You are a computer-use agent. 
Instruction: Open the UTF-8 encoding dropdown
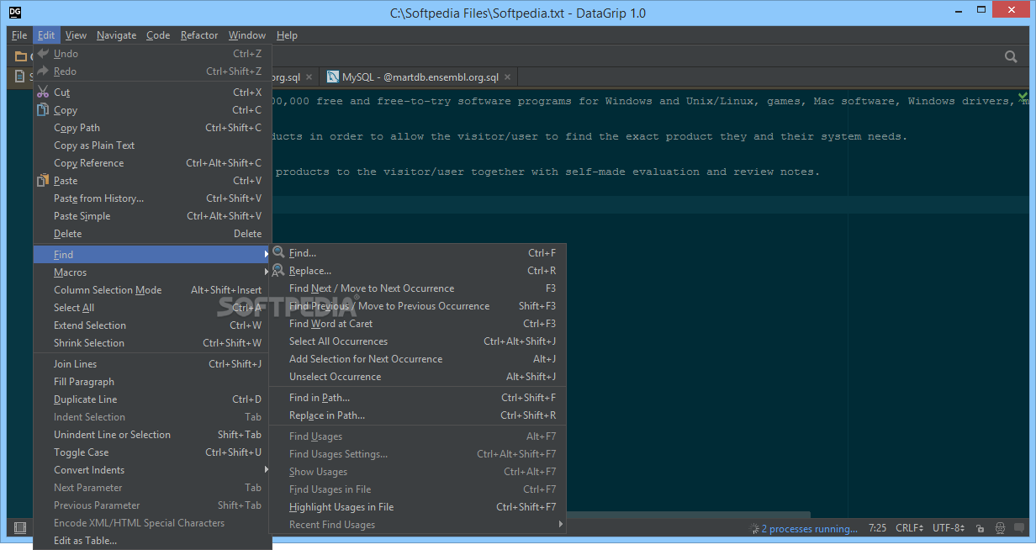(949, 529)
